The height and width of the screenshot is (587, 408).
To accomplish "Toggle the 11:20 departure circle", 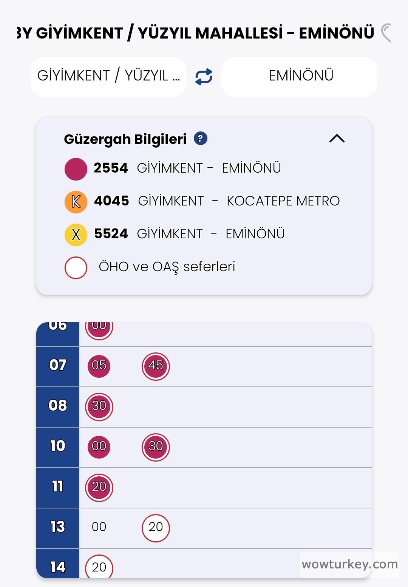I will coord(99,487).
